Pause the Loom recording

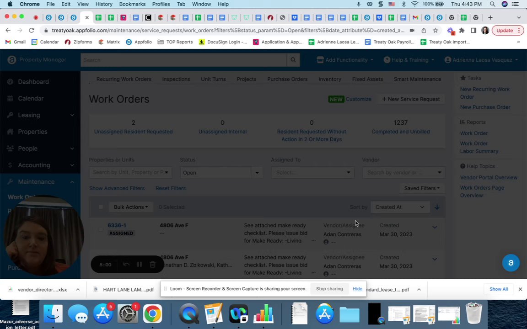tap(139, 265)
